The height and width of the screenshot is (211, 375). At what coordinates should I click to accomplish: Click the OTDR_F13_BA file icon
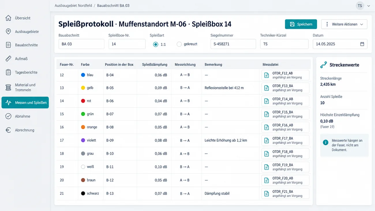267,88
